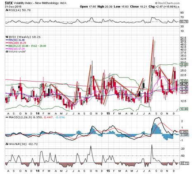
Task: Click the blue line swatch for MA(50)
Action: pyautogui.click(x=7, y=40)
